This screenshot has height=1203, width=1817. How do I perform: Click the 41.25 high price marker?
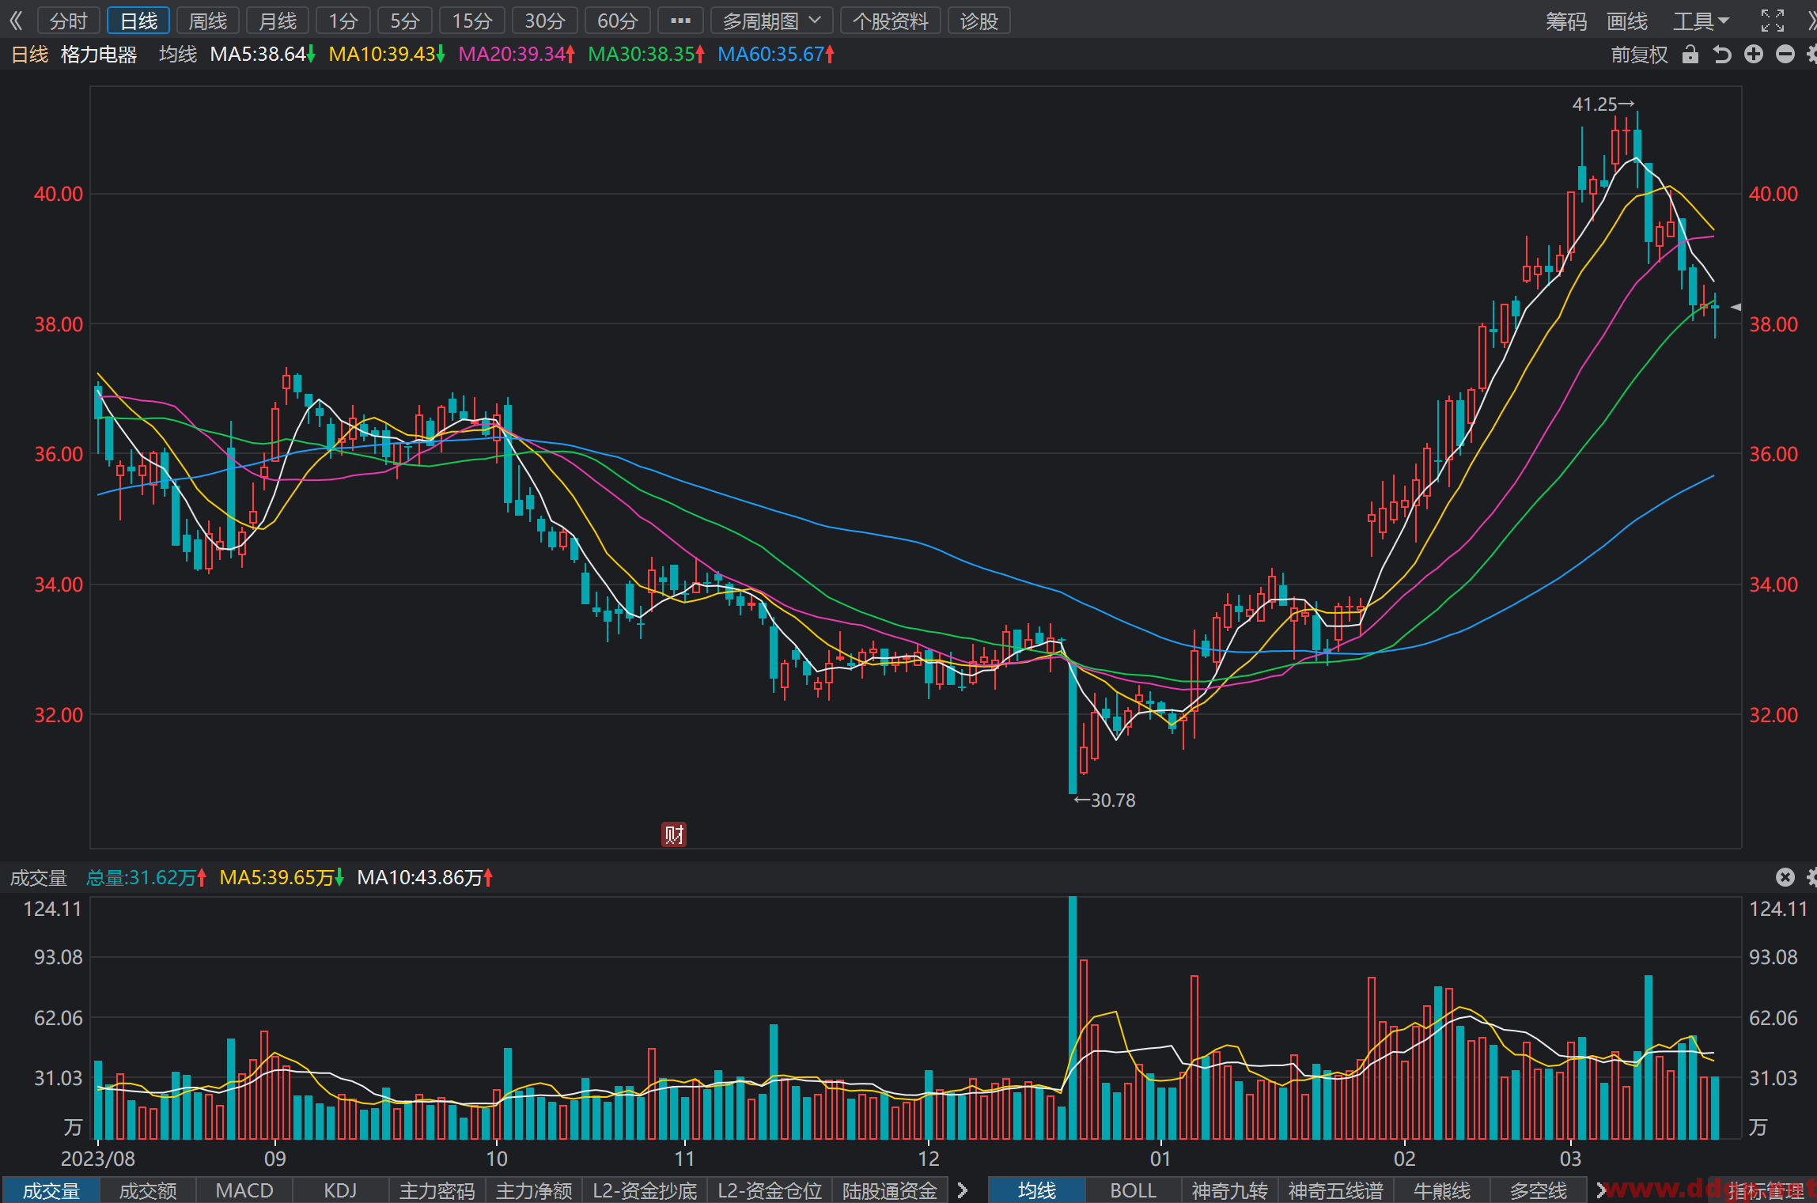coord(1603,104)
